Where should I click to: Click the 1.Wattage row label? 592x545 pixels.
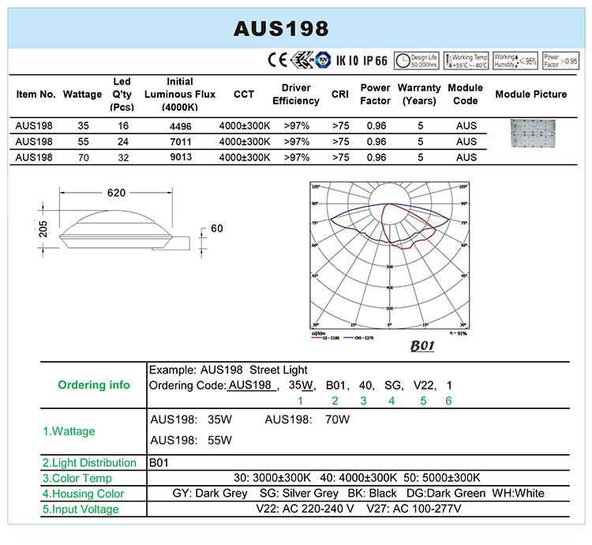(x=69, y=431)
